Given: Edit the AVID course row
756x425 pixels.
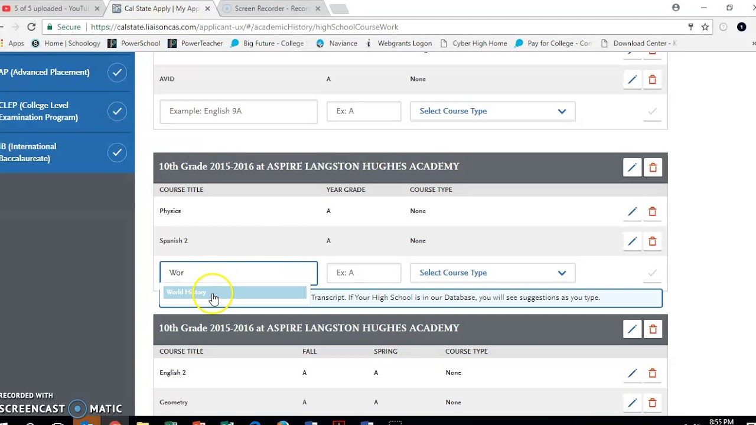Looking at the screenshot, I should coord(632,80).
